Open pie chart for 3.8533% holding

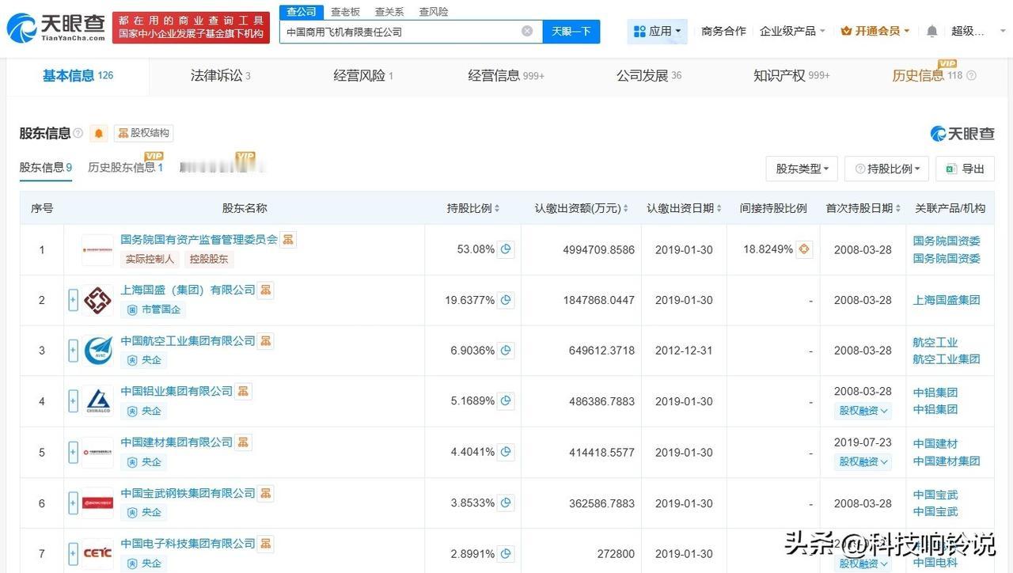[506, 503]
